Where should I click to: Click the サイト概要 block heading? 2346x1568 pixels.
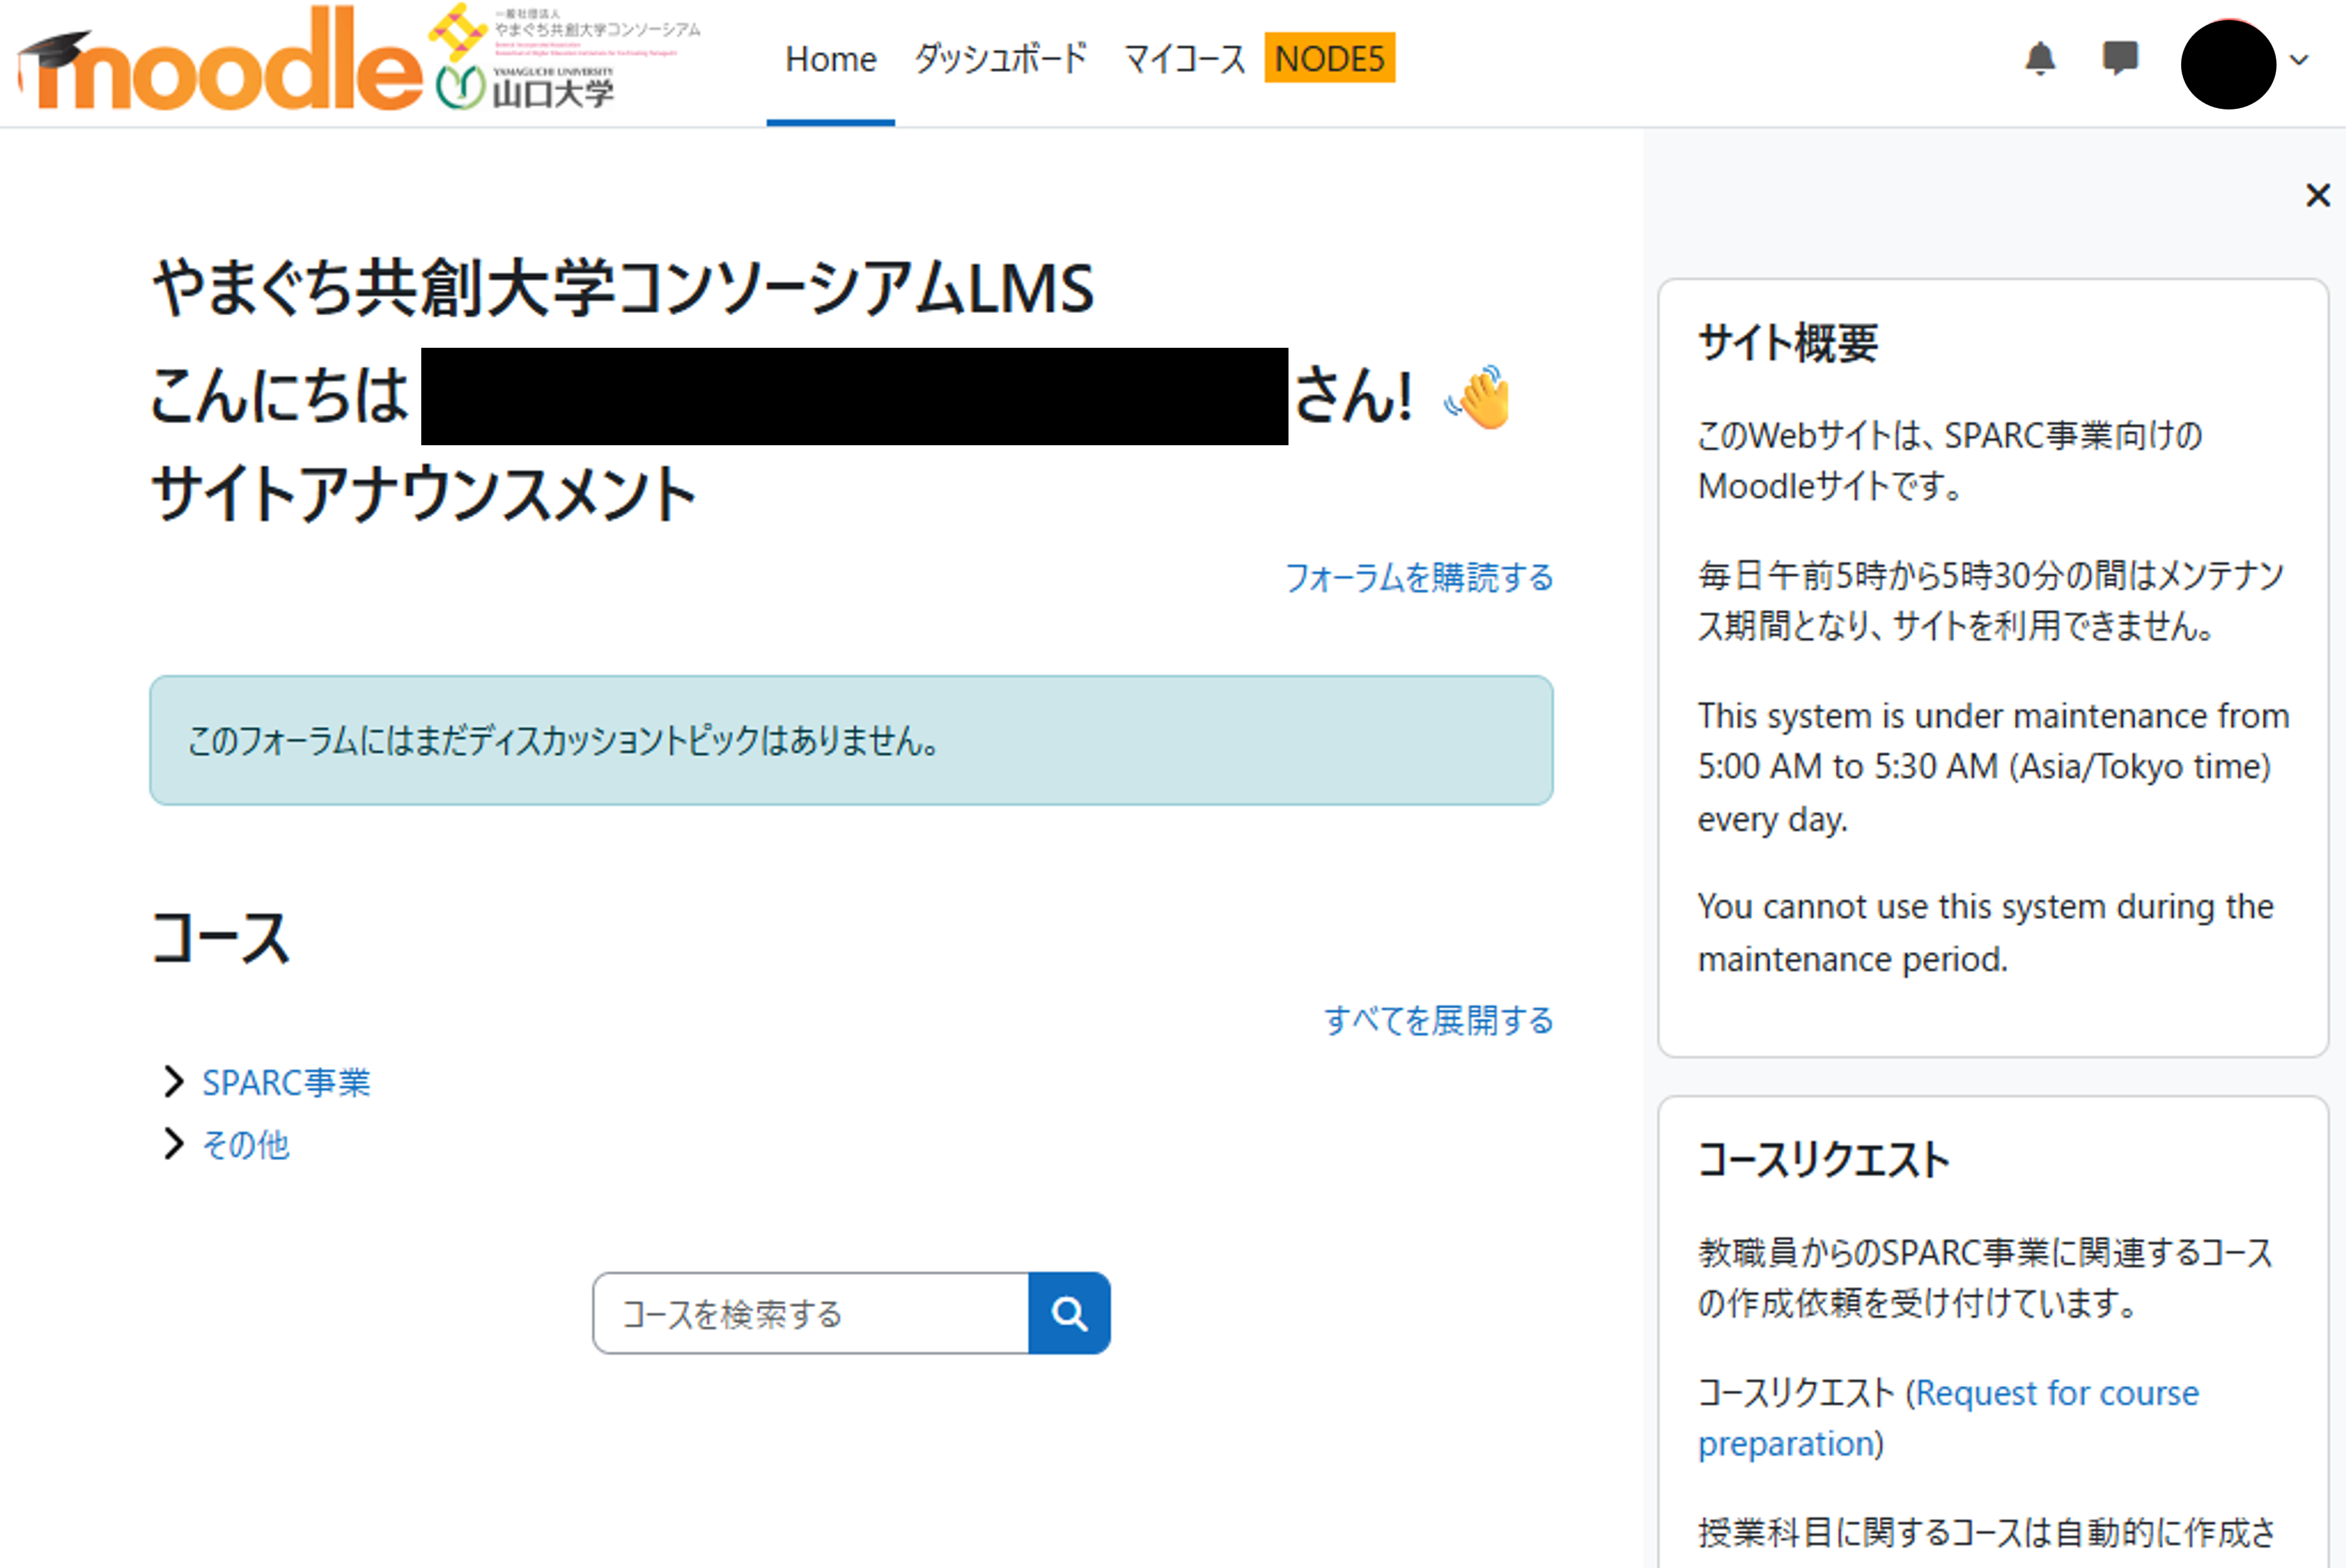coord(1788,343)
